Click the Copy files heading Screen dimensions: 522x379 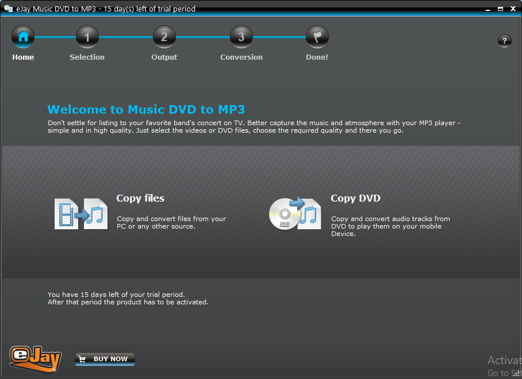pyautogui.click(x=140, y=198)
